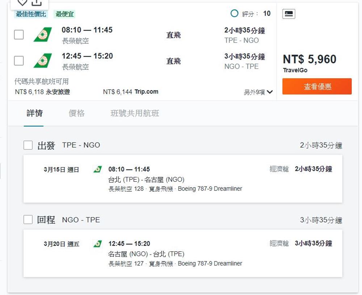Open the 班號共用航班 tab
This screenshot has width=362, height=295.
(x=135, y=114)
